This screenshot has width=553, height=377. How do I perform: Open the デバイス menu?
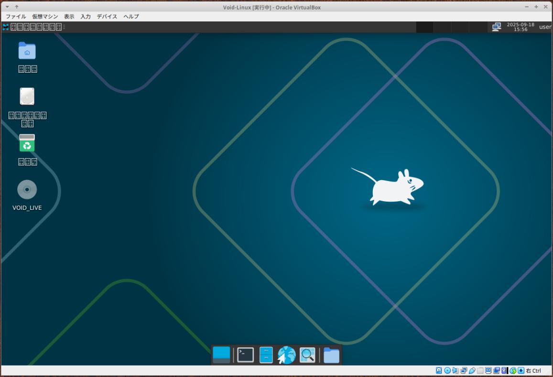[107, 17]
